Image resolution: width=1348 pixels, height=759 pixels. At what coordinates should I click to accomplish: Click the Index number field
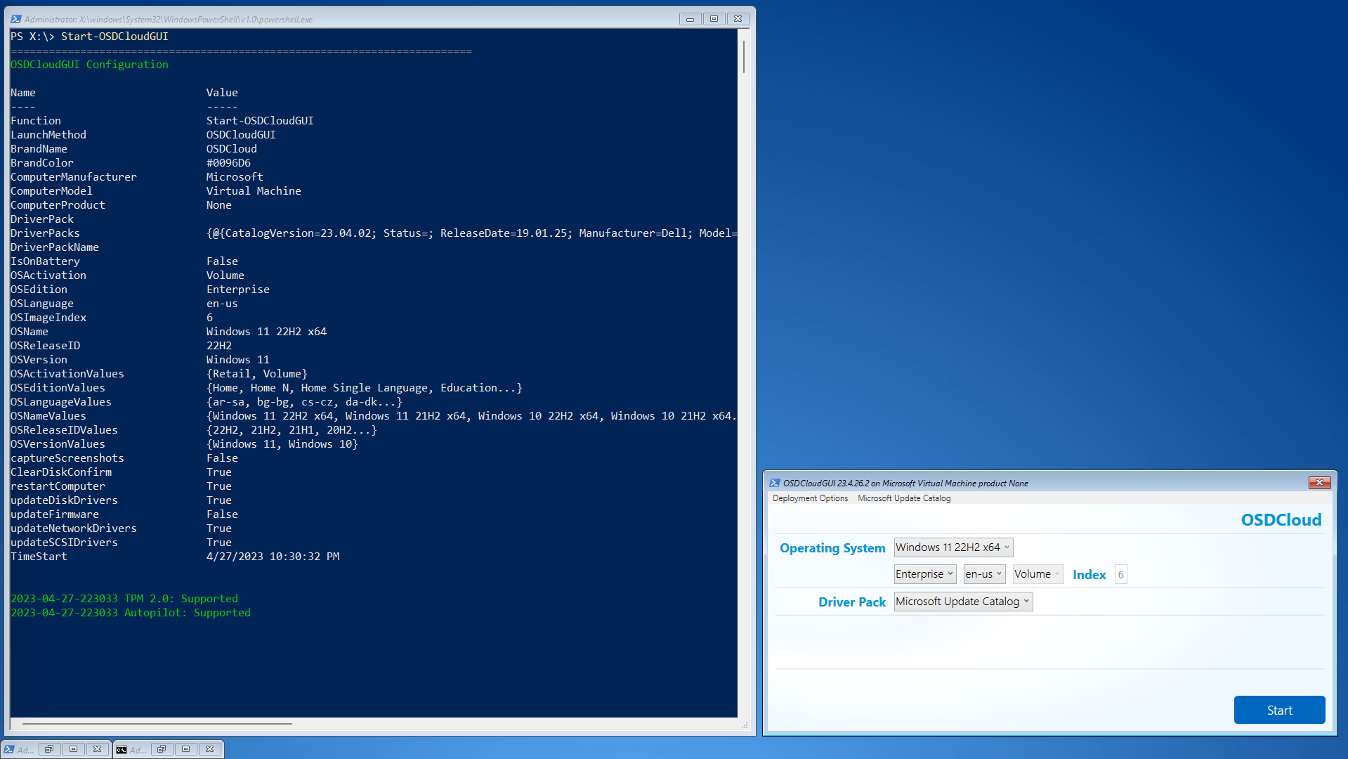coord(1120,574)
